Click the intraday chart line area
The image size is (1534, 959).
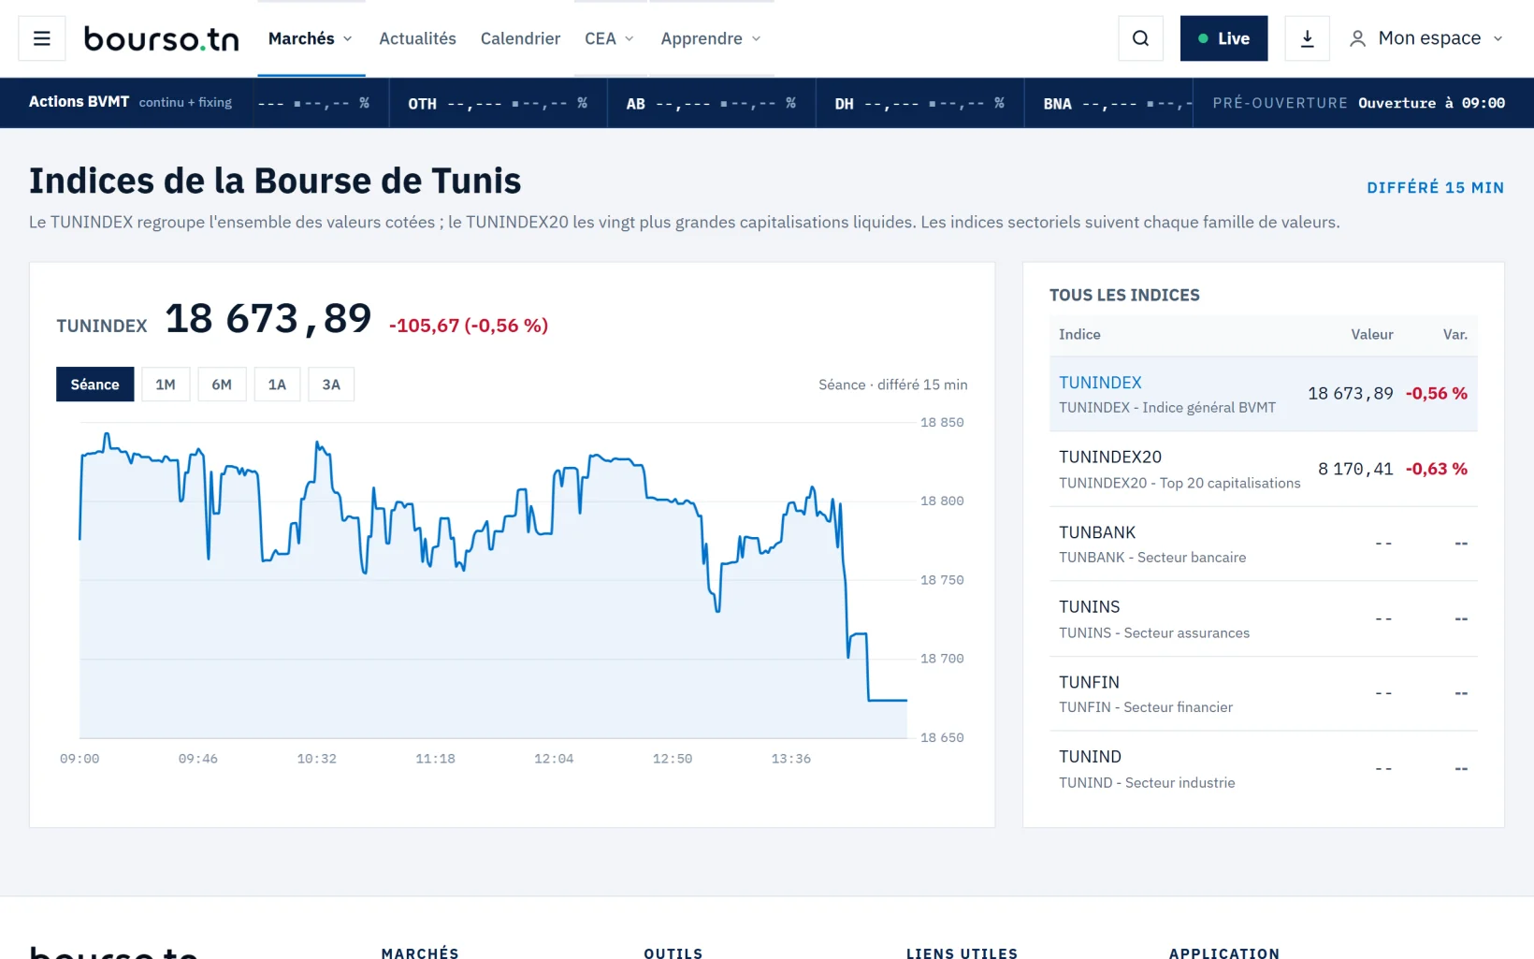[x=493, y=580]
